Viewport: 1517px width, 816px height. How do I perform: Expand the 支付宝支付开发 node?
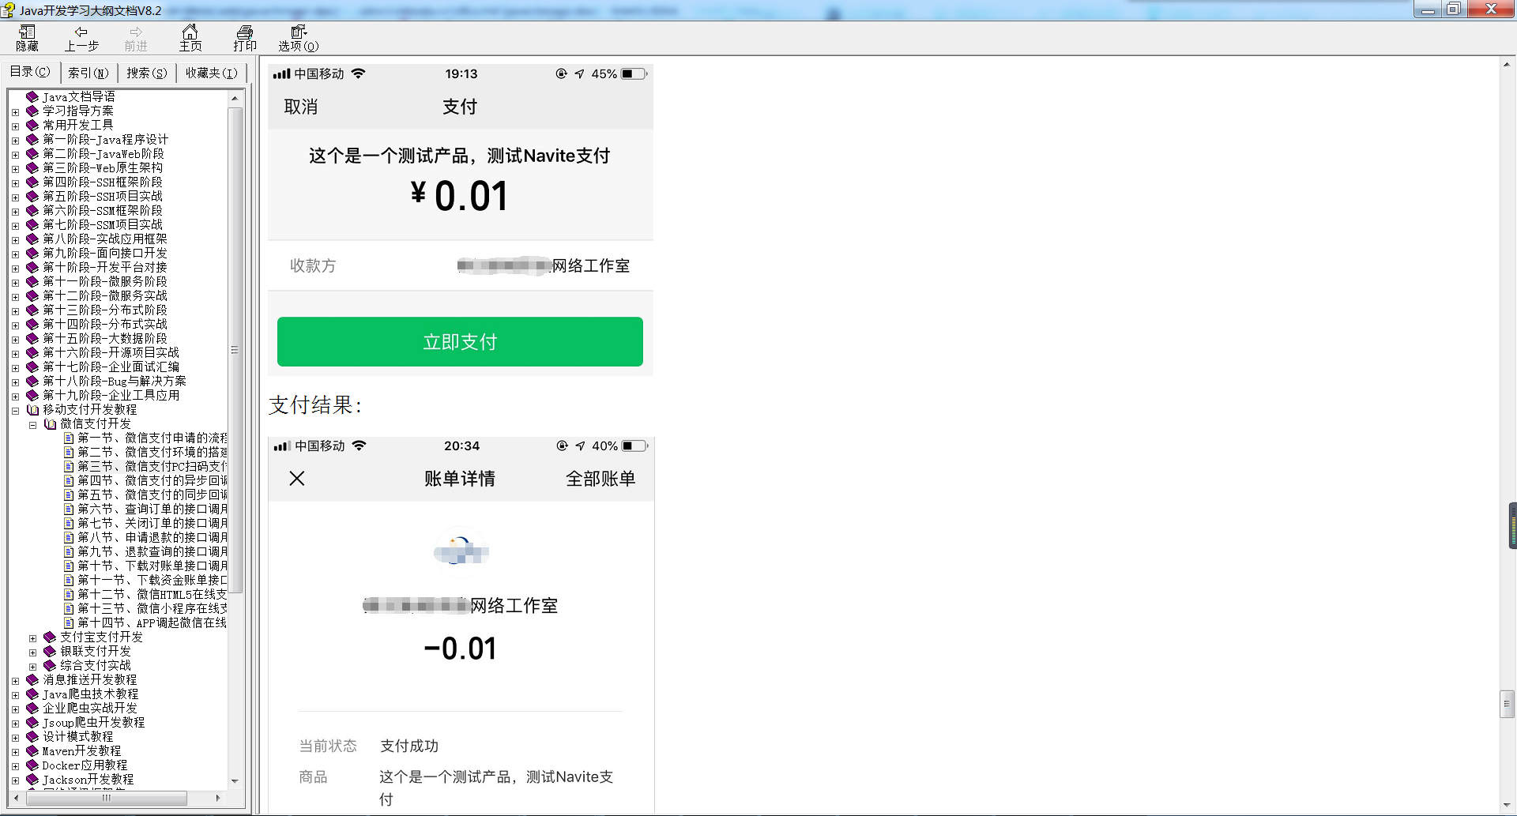pyautogui.click(x=32, y=637)
